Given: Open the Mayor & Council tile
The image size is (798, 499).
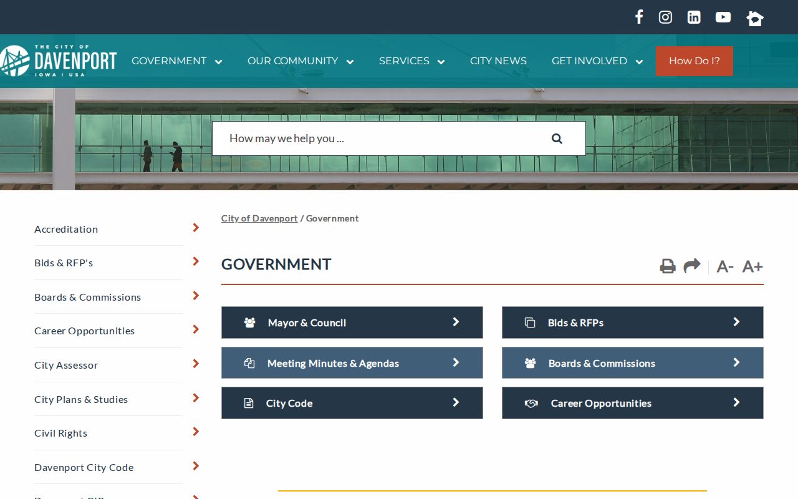Looking at the screenshot, I should [x=352, y=322].
